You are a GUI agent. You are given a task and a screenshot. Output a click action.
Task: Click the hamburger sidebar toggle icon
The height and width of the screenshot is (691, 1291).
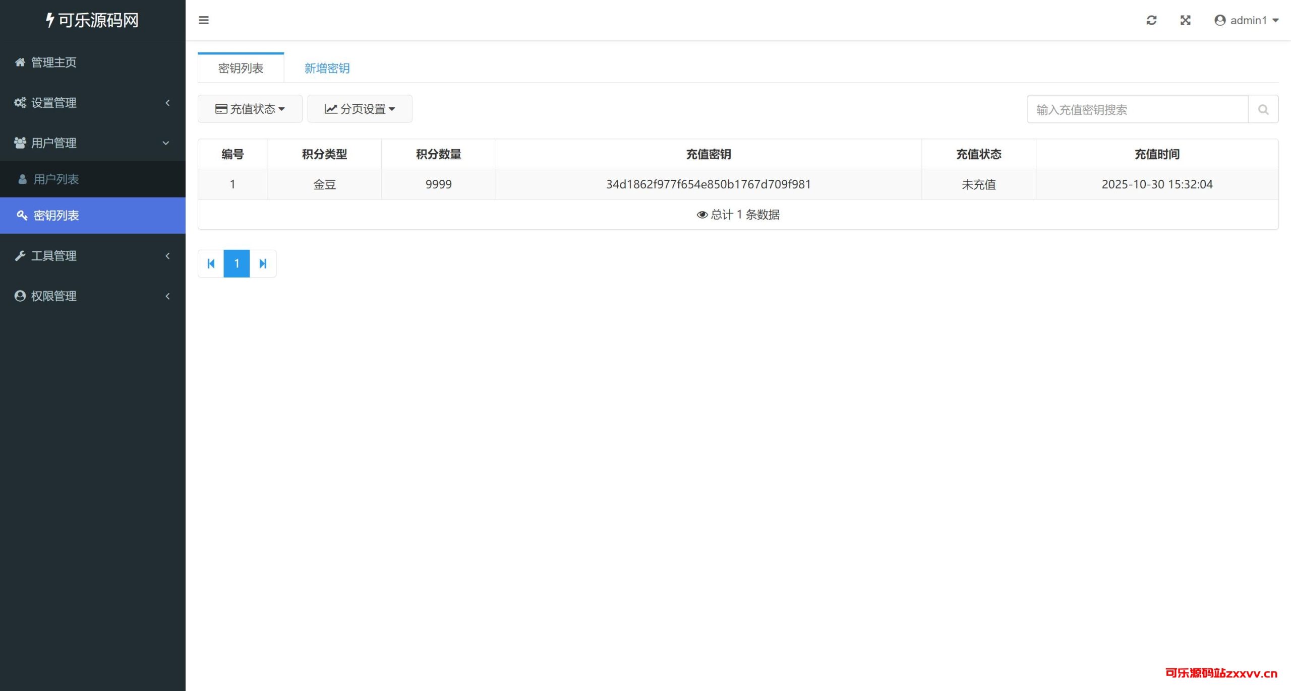pos(204,20)
